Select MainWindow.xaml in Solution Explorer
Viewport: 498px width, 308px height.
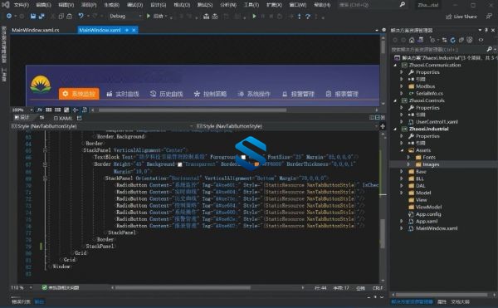point(437,228)
